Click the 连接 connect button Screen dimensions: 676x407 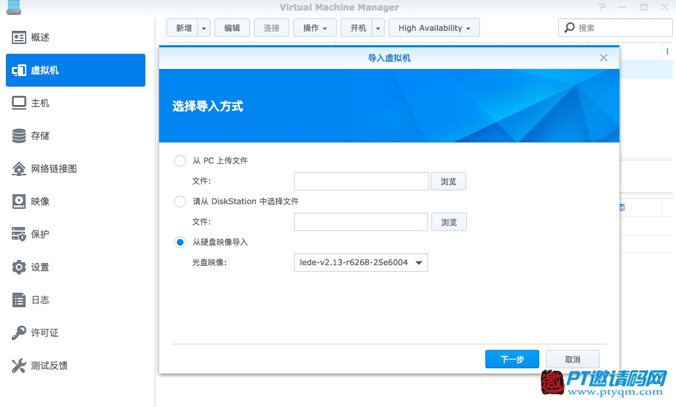pos(272,28)
